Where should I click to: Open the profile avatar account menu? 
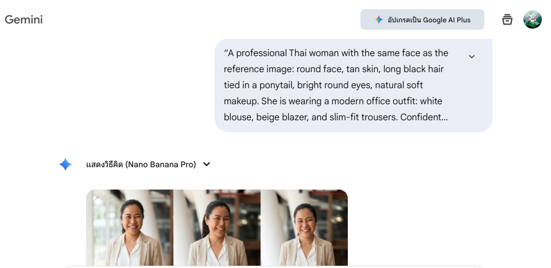pyautogui.click(x=532, y=19)
